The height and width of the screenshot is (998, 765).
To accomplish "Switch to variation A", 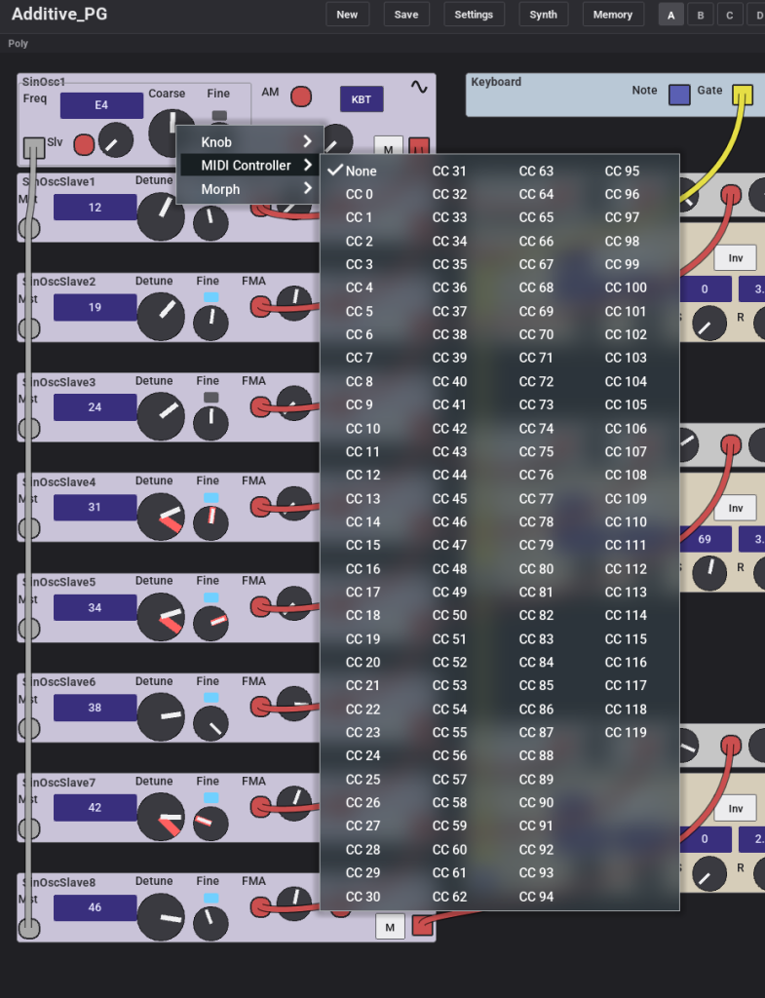I will tap(670, 15).
